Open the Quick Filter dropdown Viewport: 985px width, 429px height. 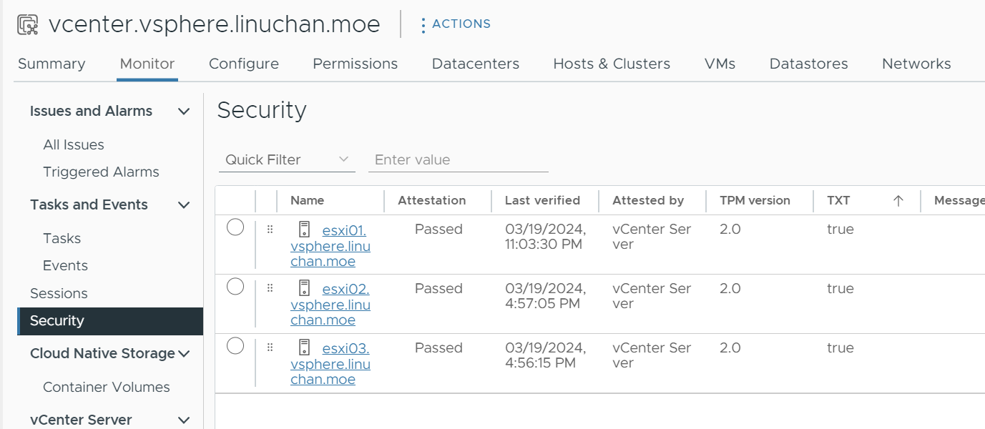pyautogui.click(x=287, y=159)
